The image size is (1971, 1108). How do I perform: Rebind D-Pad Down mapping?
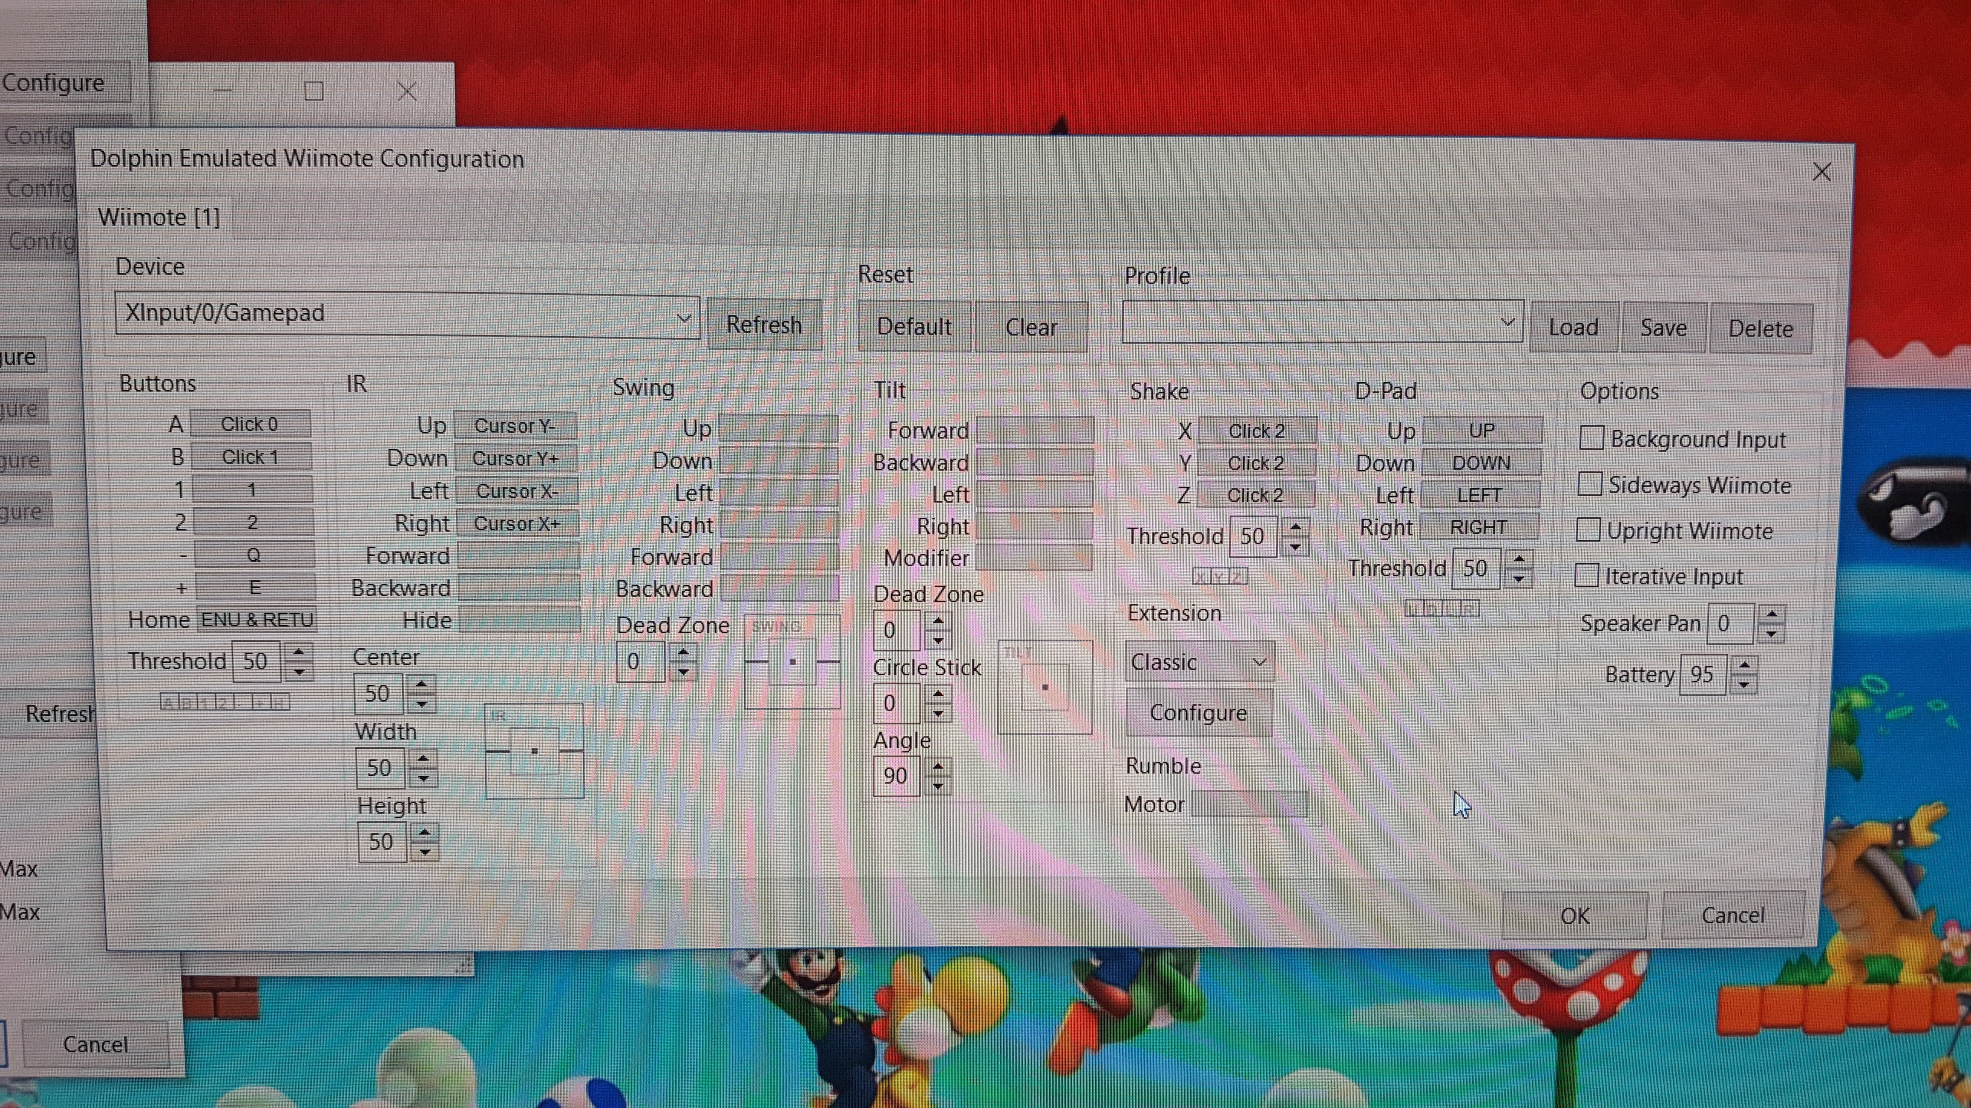1481,463
